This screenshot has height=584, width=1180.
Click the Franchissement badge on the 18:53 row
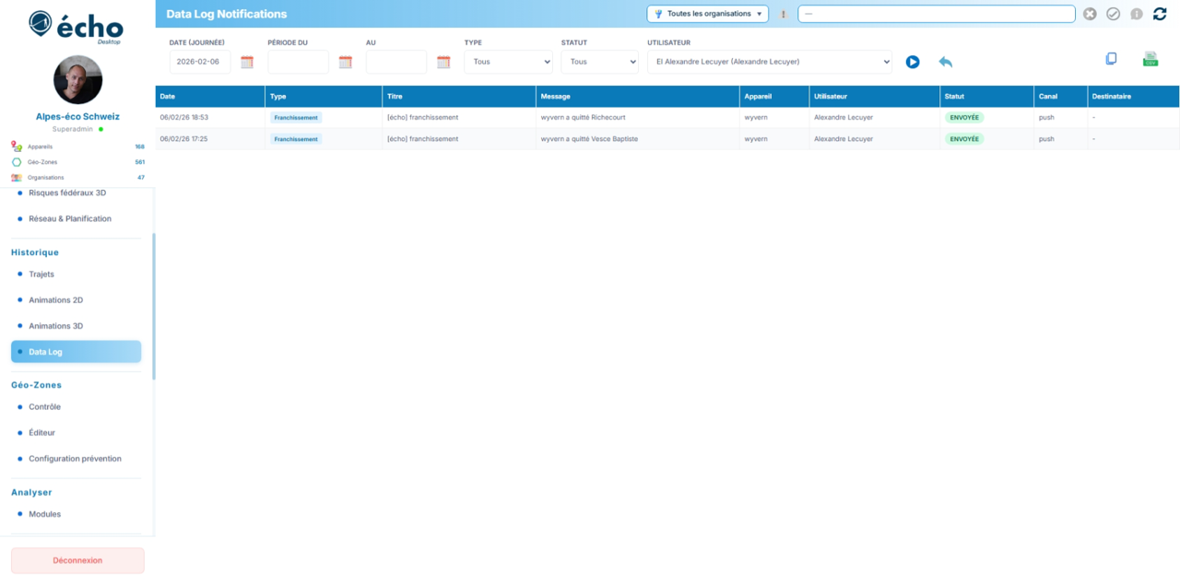pyautogui.click(x=294, y=117)
